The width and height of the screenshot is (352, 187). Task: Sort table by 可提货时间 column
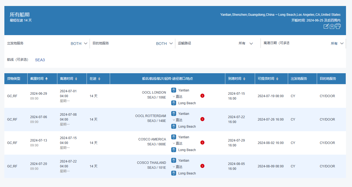click(x=277, y=79)
